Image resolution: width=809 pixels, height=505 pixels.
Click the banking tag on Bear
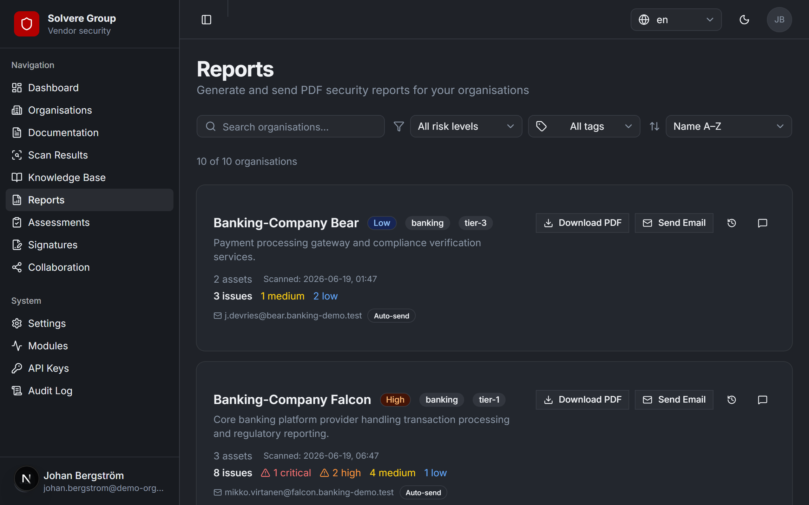(428, 223)
